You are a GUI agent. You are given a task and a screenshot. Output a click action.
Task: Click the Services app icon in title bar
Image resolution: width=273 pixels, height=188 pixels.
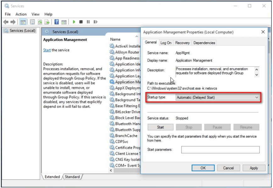click(x=7, y=6)
